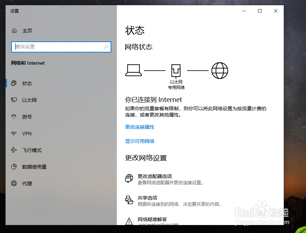This screenshot has height=233, width=306.
Task: Click the 共享选项 sharing options icon
Action: 129,200
